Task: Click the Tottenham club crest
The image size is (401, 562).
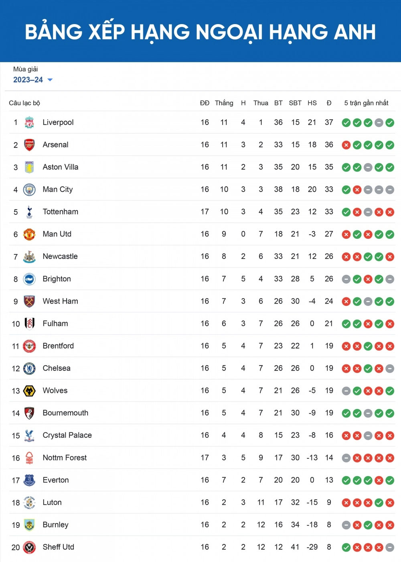Action: tap(29, 212)
